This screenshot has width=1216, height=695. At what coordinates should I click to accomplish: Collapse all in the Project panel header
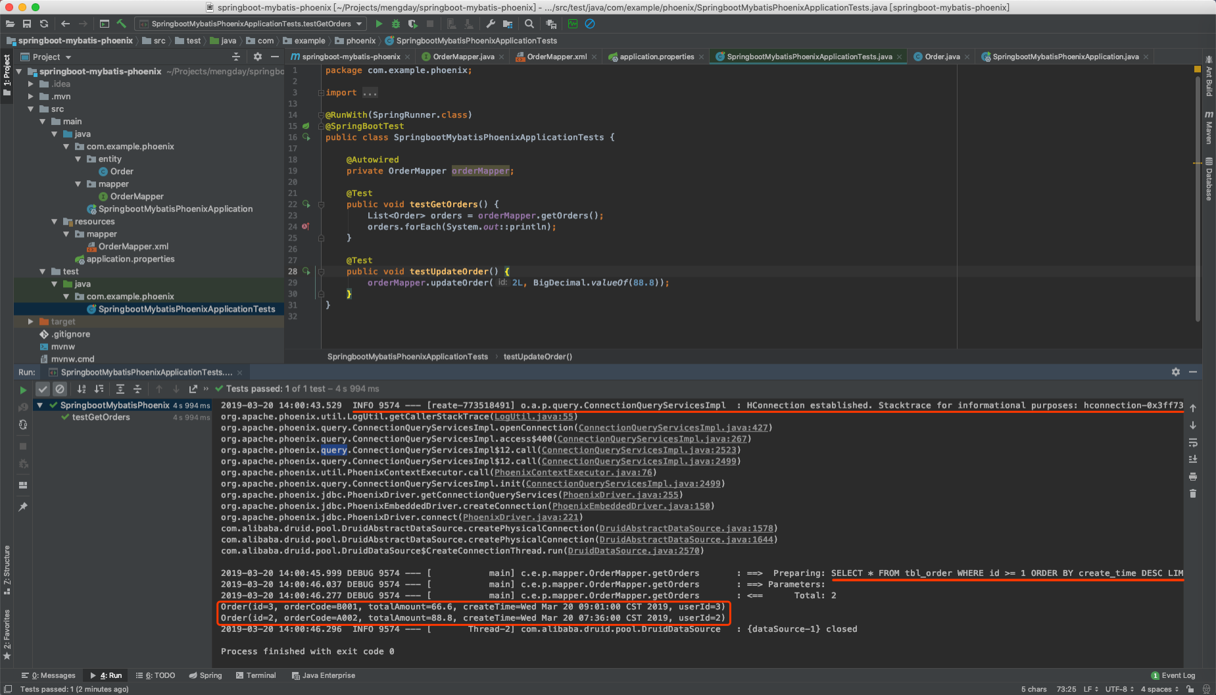236,57
